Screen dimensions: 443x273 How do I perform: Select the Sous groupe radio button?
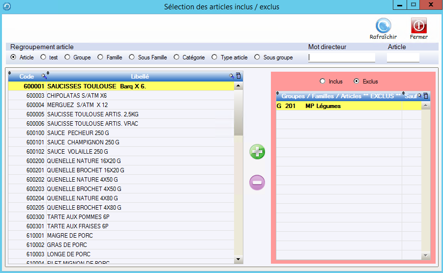[257, 57]
